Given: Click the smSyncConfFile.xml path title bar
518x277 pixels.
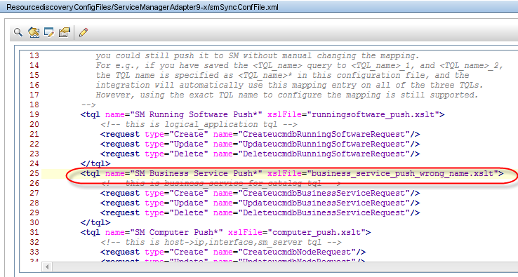Looking at the screenshot, I should 142,7.
